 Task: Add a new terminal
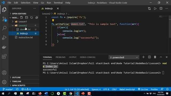143,57
